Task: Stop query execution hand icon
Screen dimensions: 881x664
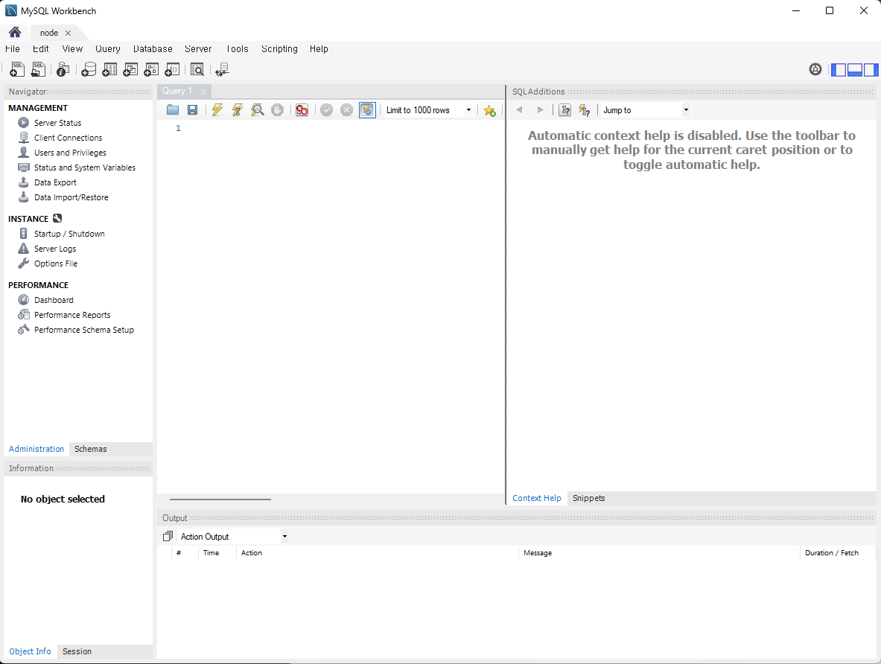Action: [277, 110]
